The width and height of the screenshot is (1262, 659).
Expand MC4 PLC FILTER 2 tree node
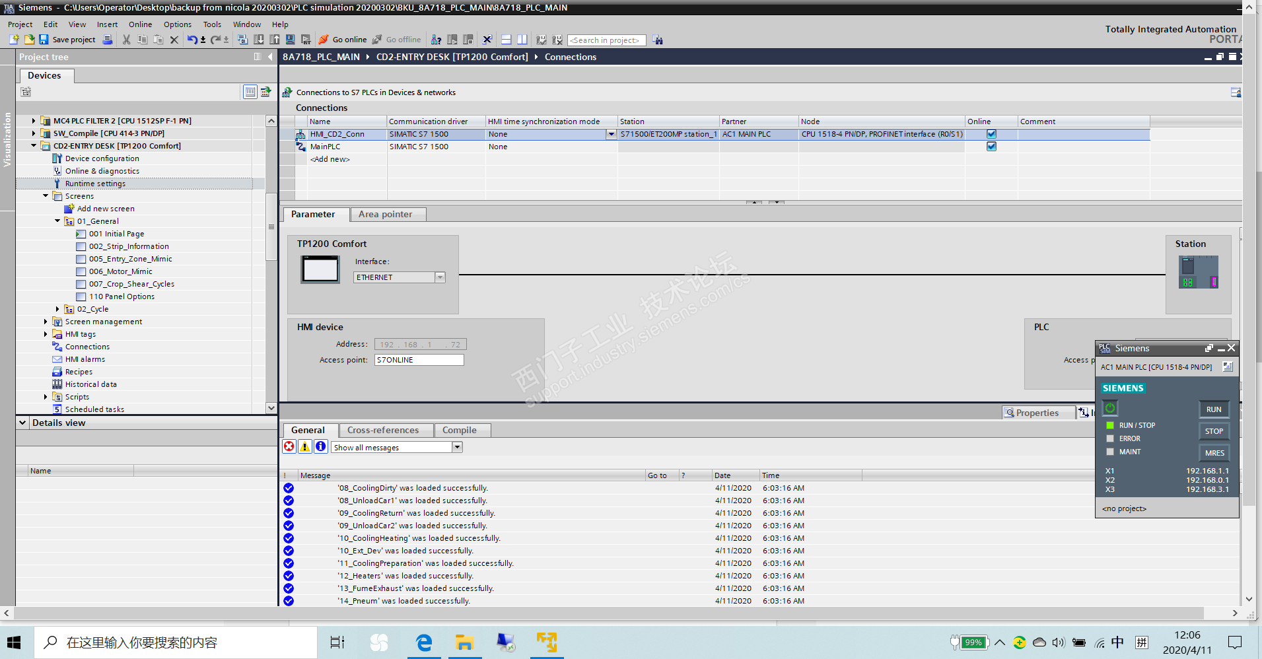pyautogui.click(x=34, y=121)
